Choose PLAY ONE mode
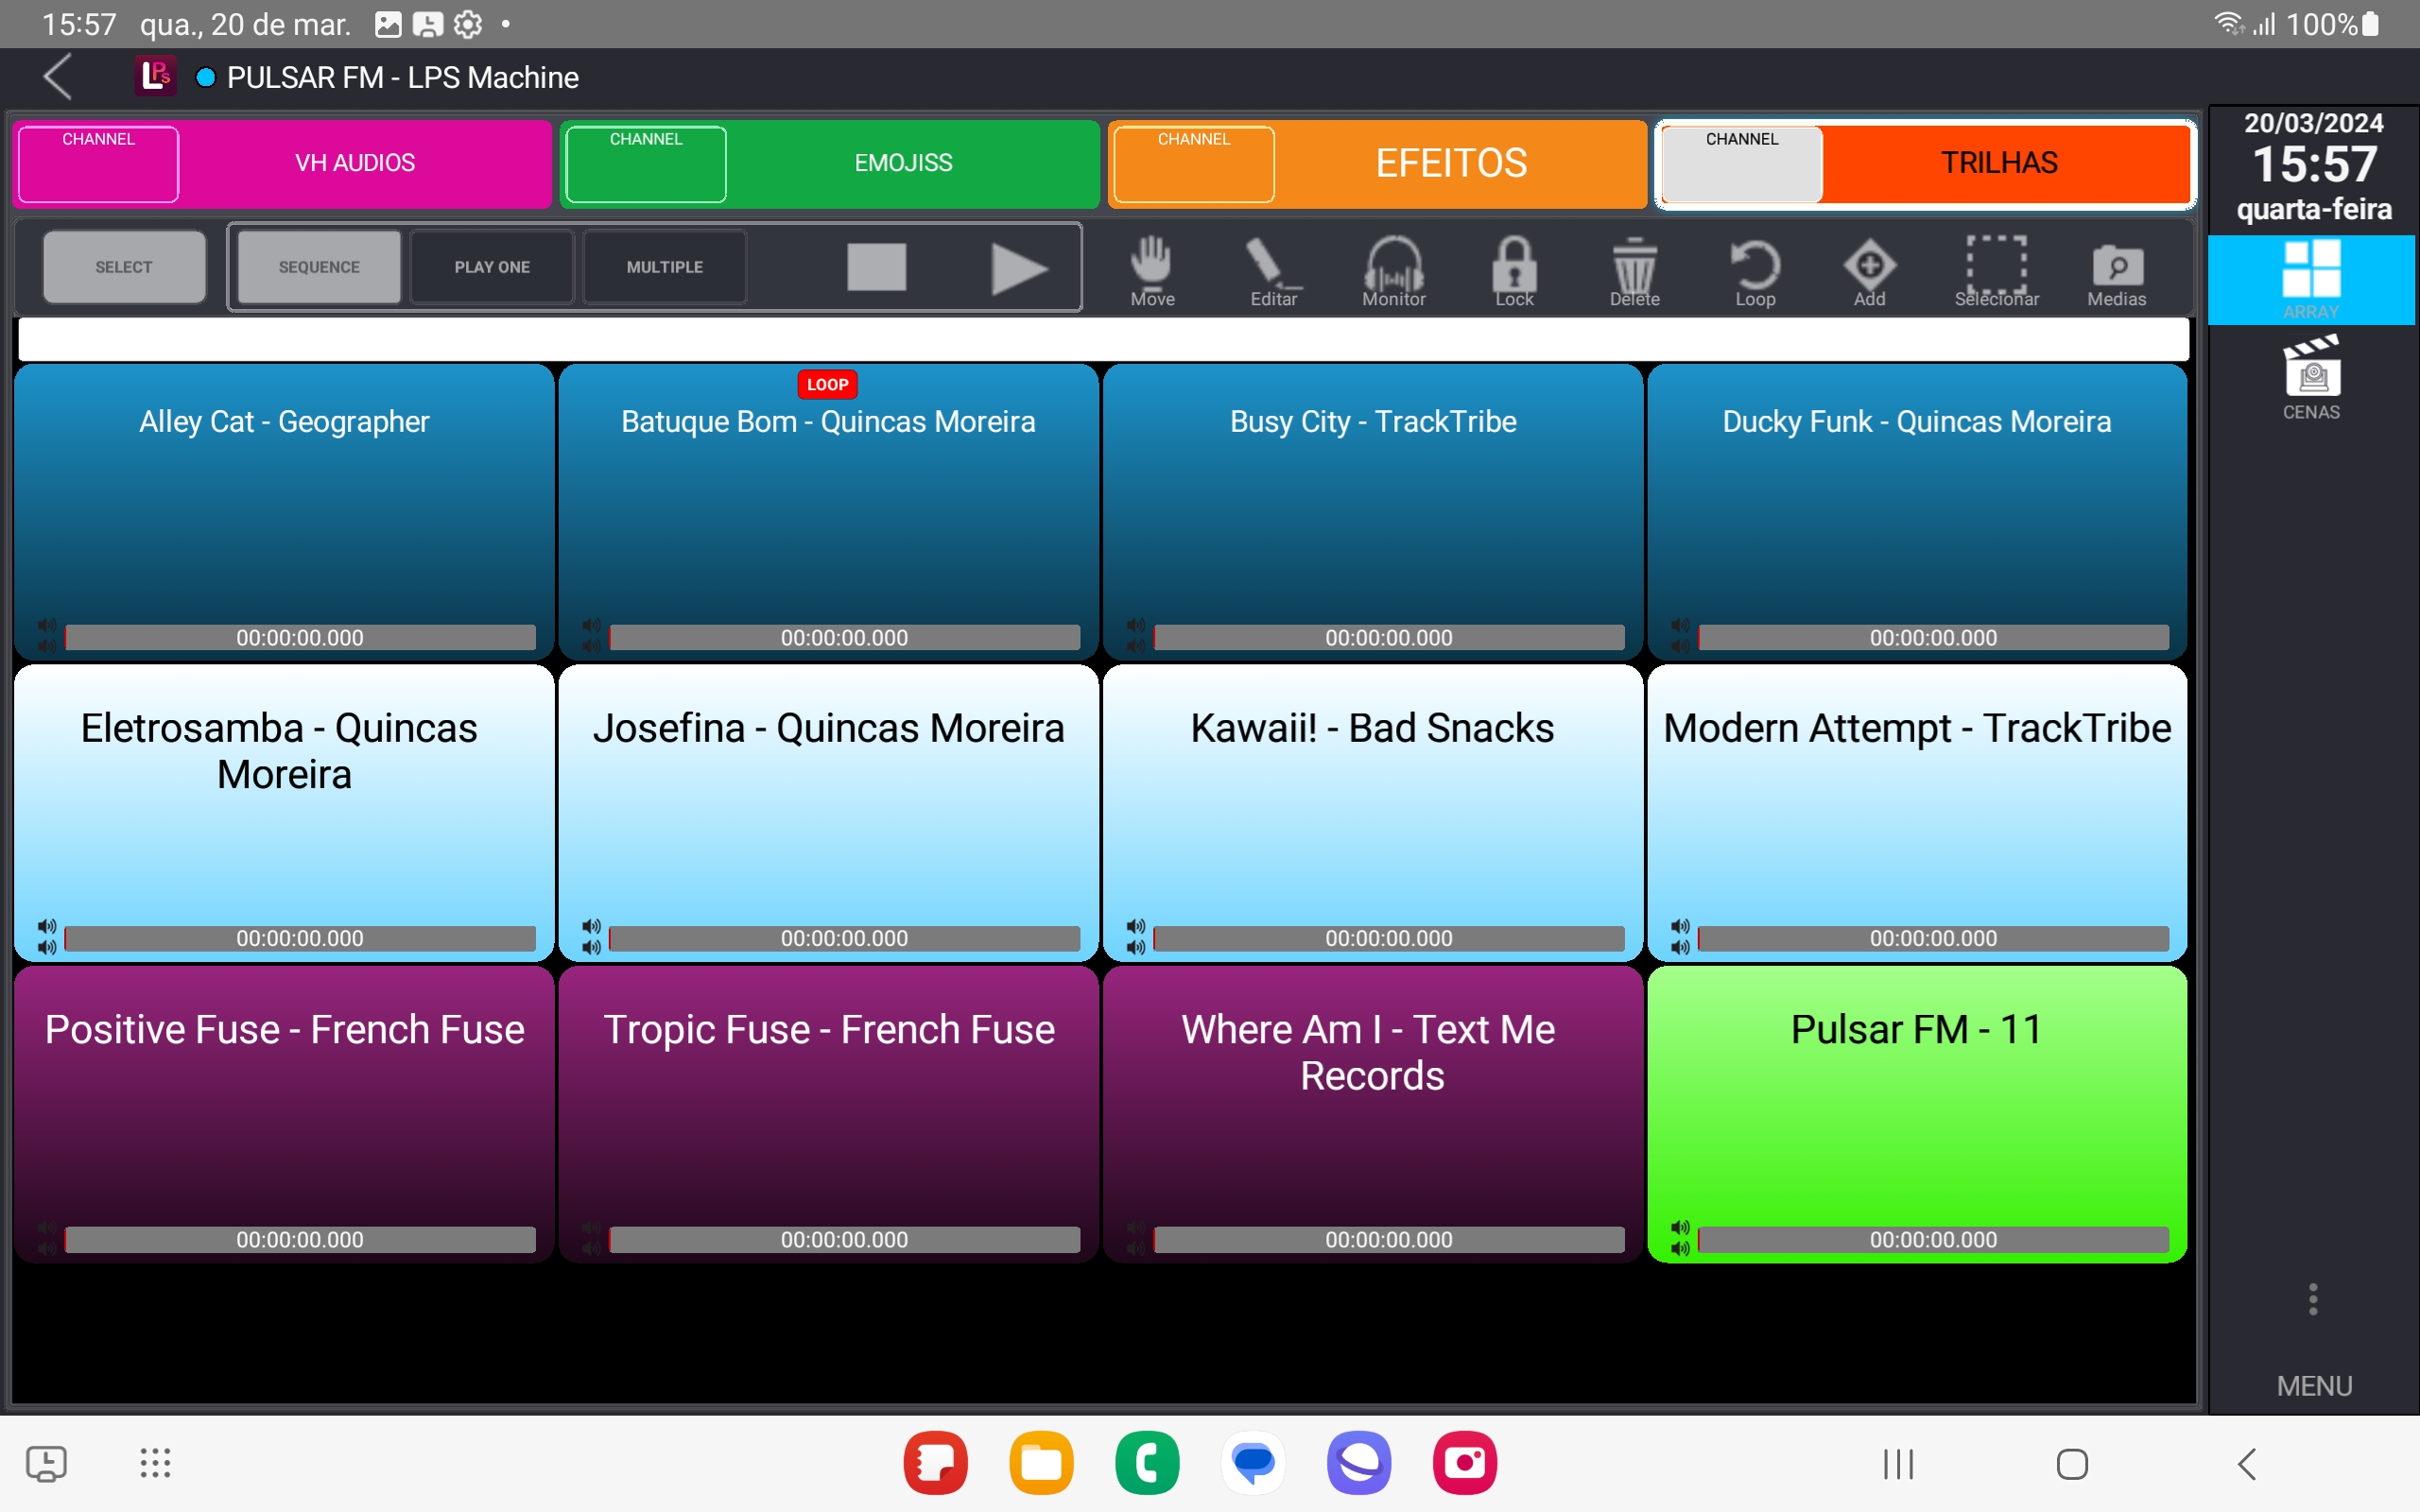Screen dimensions: 2420x1512 tap(492, 267)
